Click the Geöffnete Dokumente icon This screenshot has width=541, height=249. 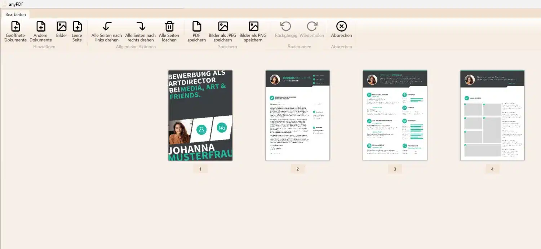tap(15, 27)
